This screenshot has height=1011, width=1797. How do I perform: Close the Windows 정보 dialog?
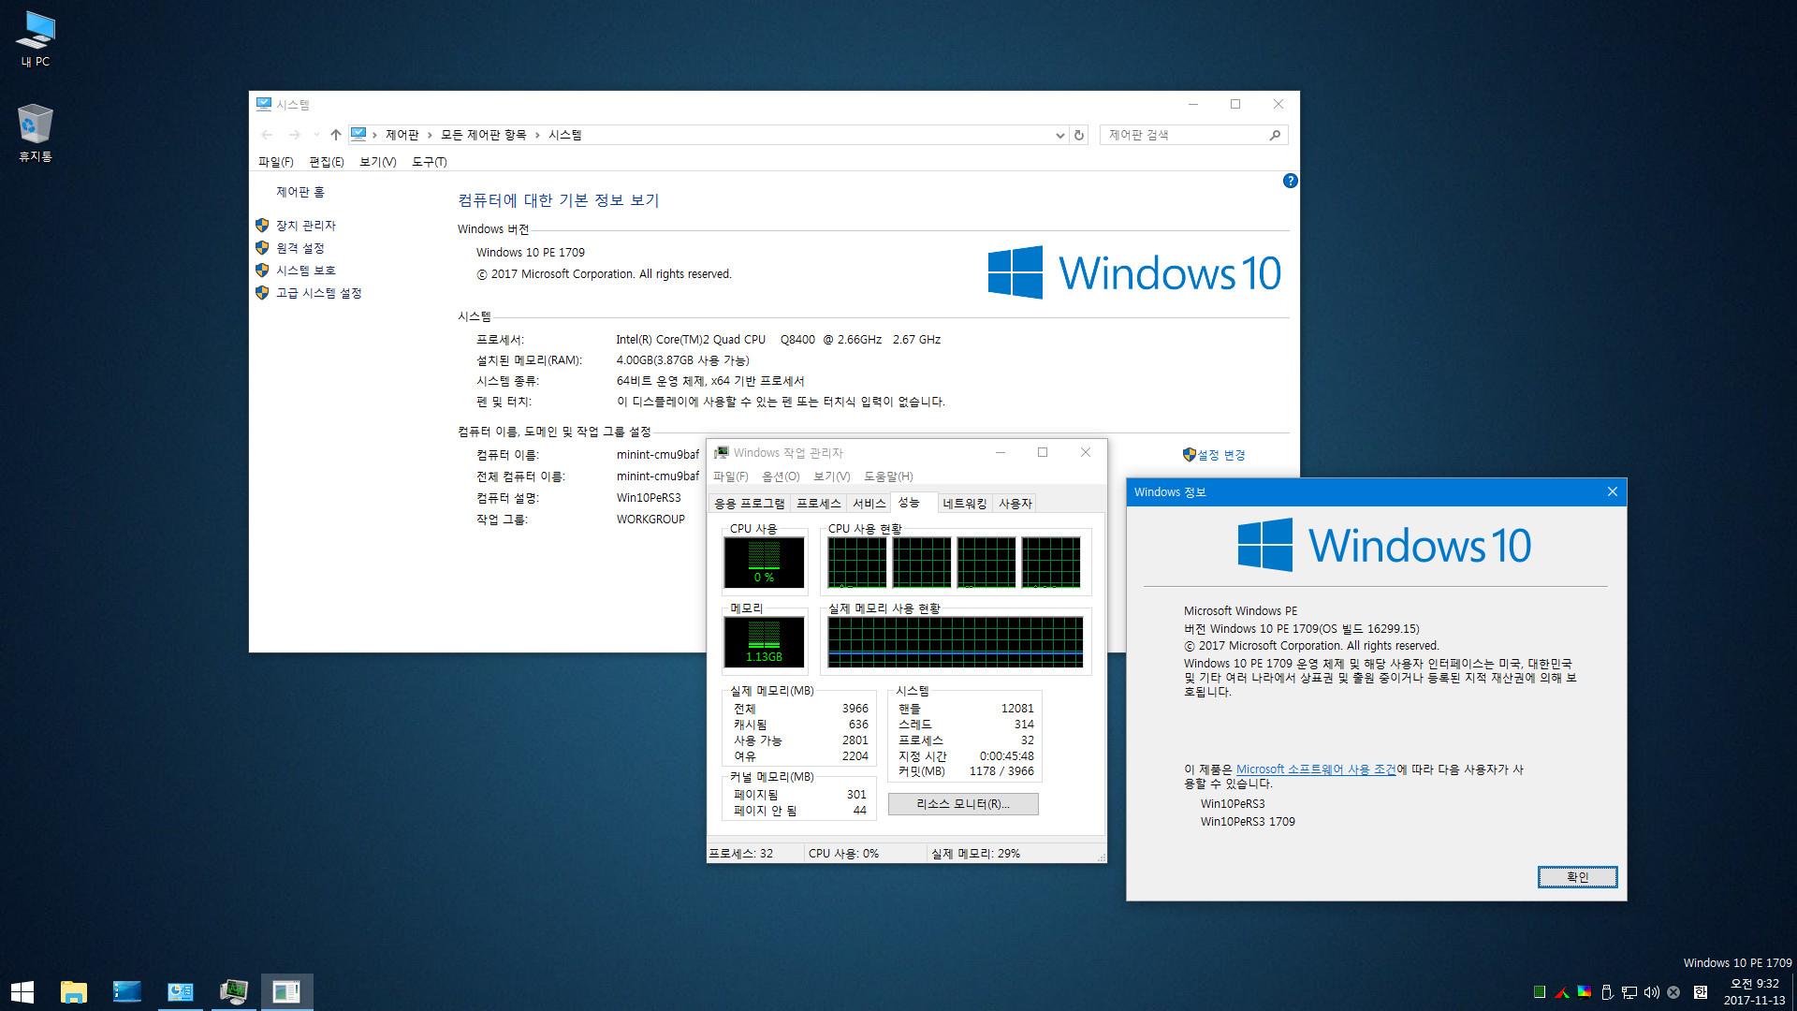point(1612,491)
